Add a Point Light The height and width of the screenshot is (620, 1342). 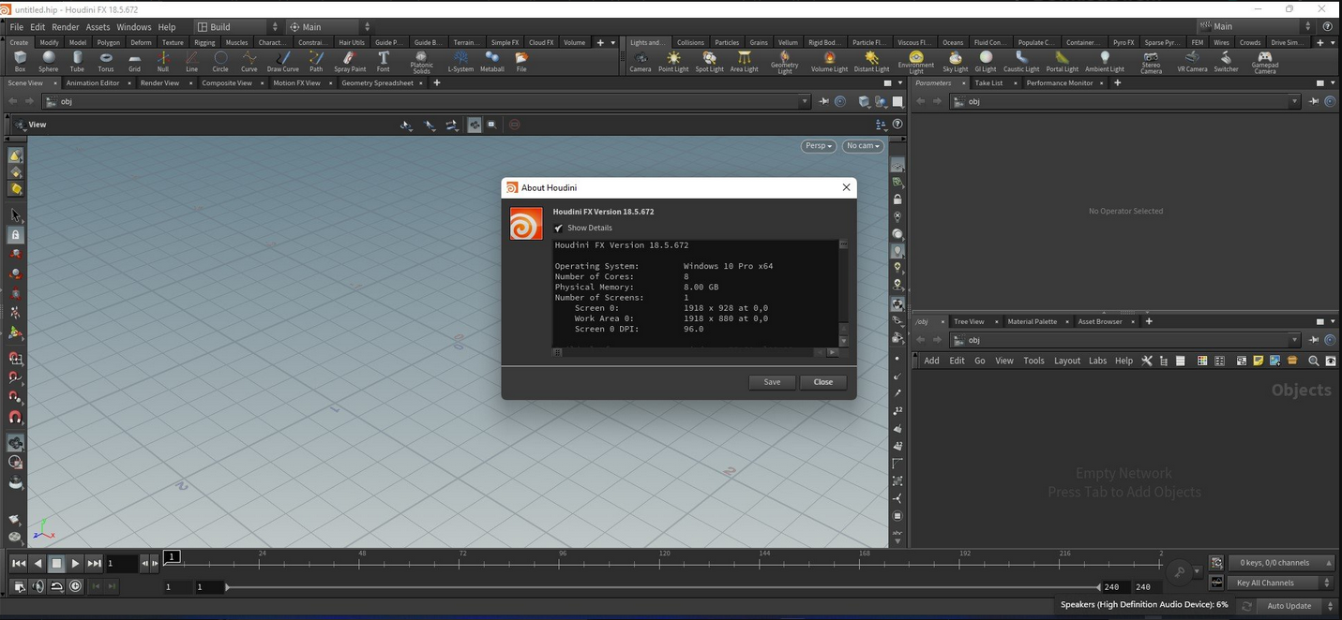click(673, 61)
